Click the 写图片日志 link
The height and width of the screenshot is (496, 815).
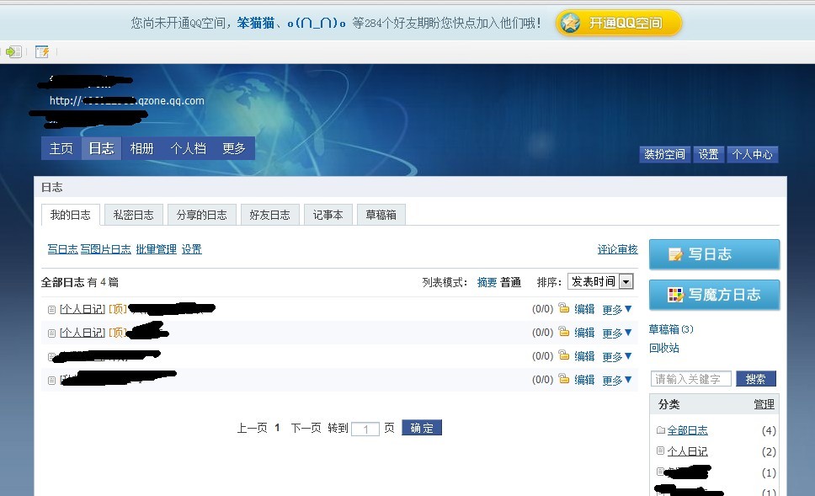point(105,249)
